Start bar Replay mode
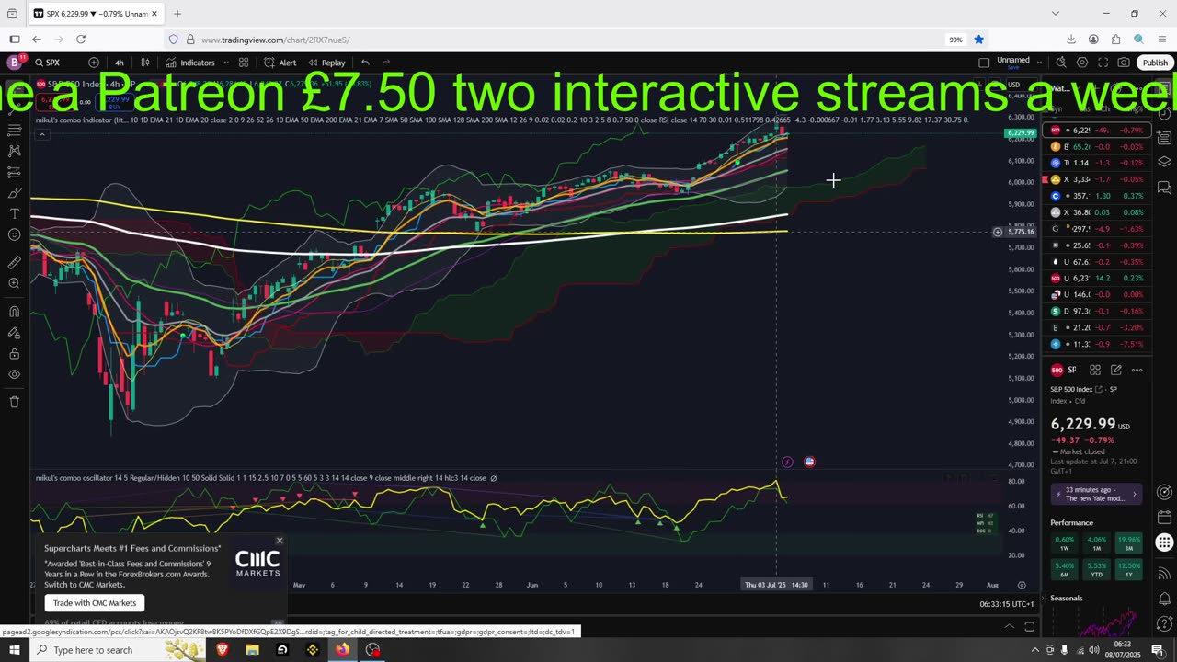Viewport: 1177px width, 662px height. tap(326, 63)
